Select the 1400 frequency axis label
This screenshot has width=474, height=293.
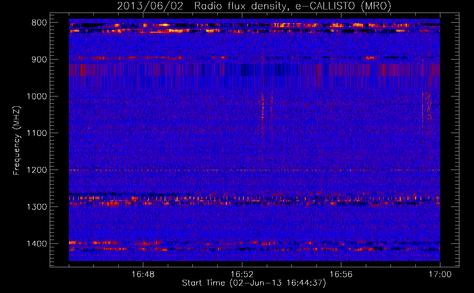coord(37,244)
